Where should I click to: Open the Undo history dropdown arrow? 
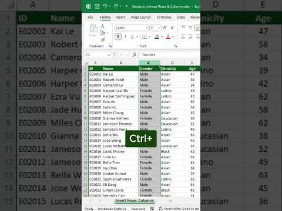(109, 6)
